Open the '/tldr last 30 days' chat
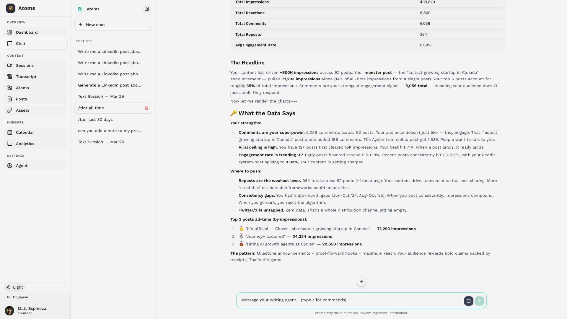The width and height of the screenshot is (567, 319). tap(95, 120)
